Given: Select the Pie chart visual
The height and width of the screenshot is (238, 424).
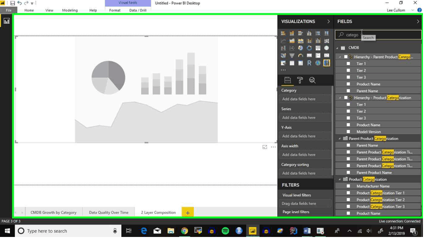Looking at the screenshot, I should click(300, 48).
